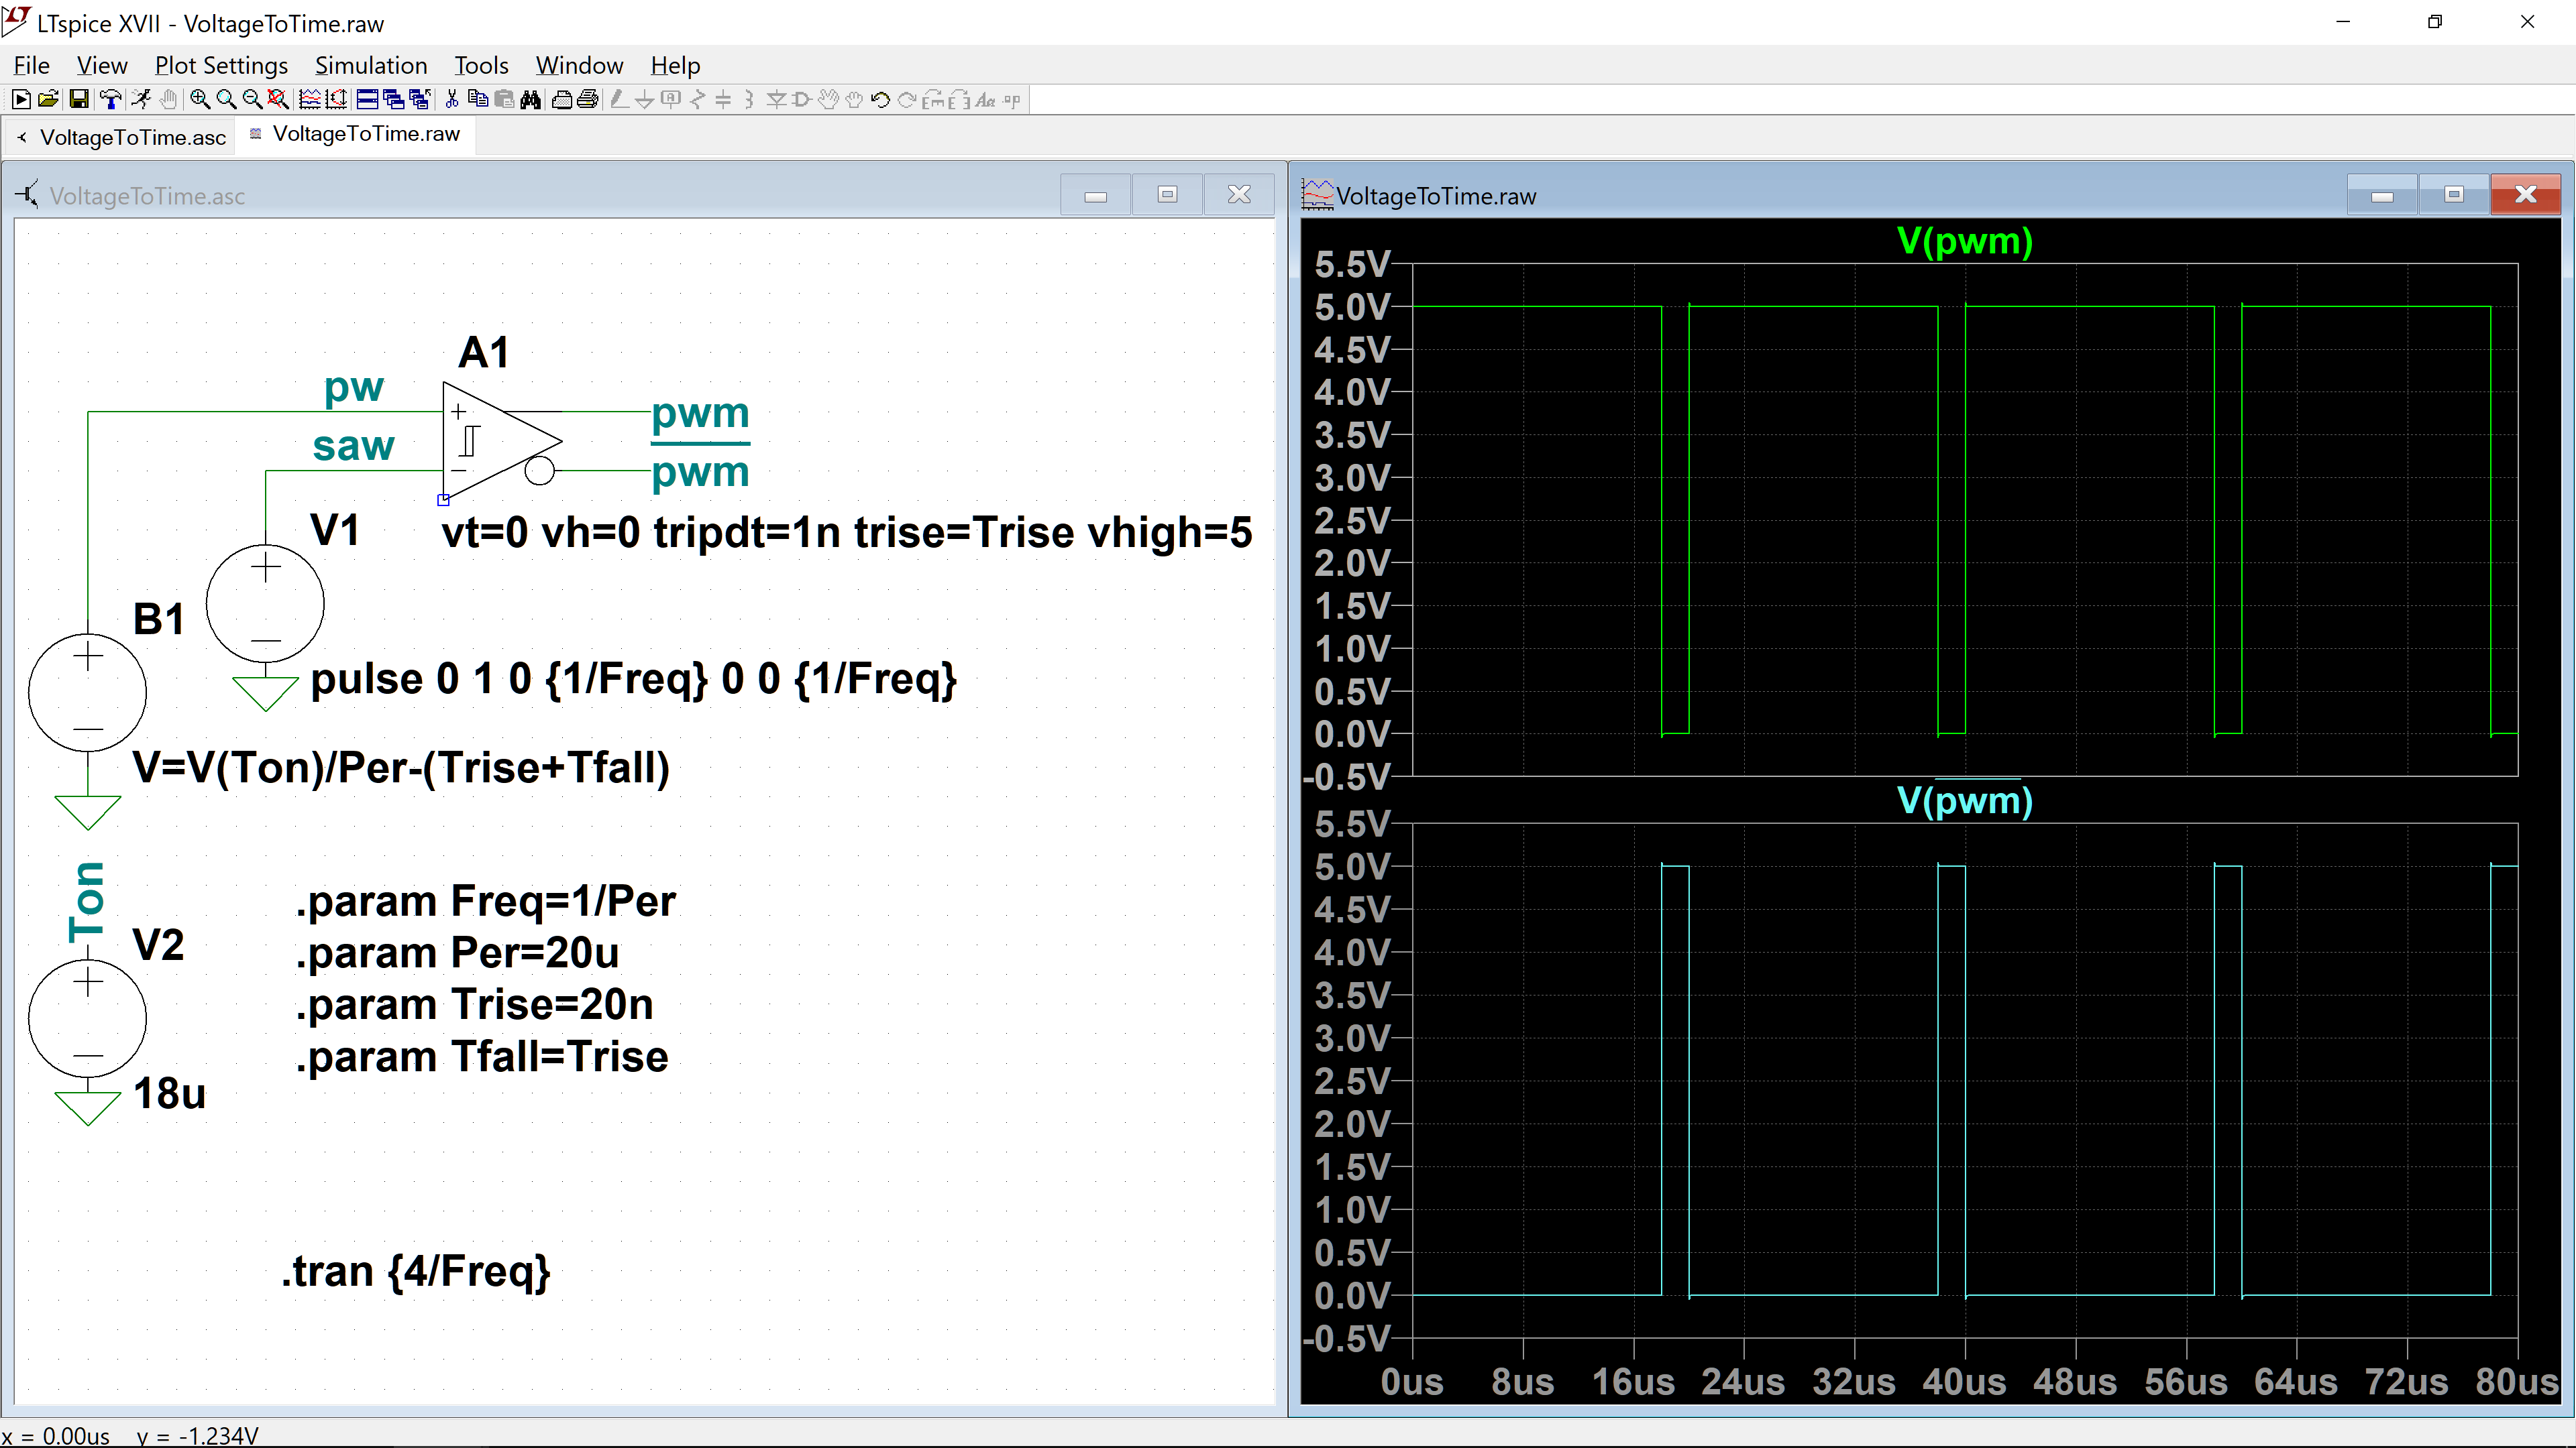
Task: Click the V1 voltage source symbol
Action: tap(265, 603)
